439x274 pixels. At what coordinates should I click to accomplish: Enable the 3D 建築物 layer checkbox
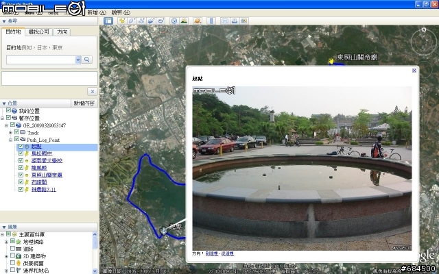pos(12,256)
